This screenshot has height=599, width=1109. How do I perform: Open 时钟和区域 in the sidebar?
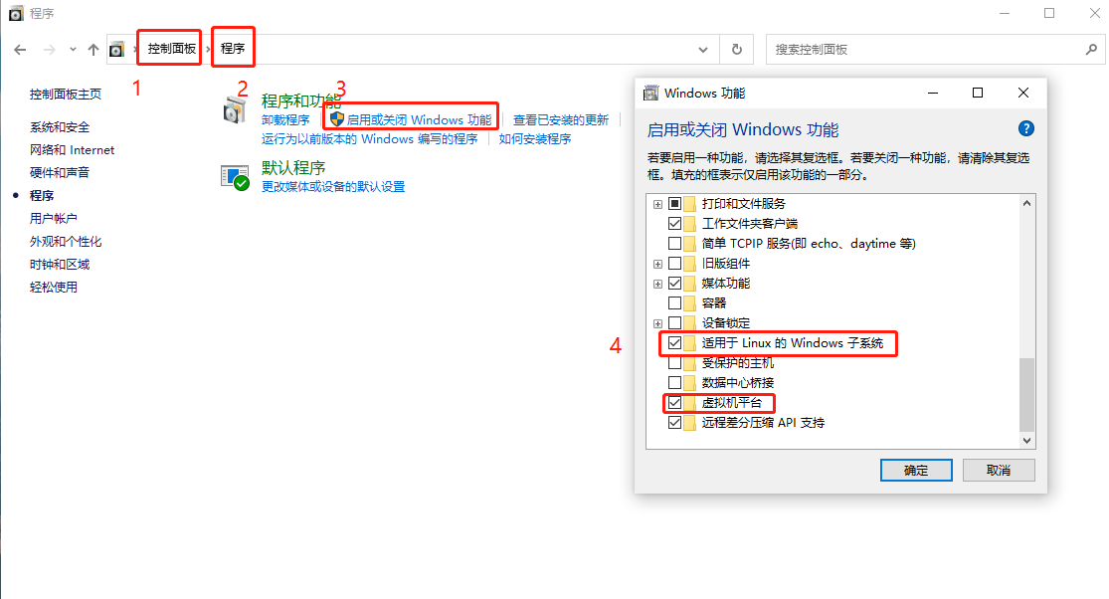tap(60, 265)
